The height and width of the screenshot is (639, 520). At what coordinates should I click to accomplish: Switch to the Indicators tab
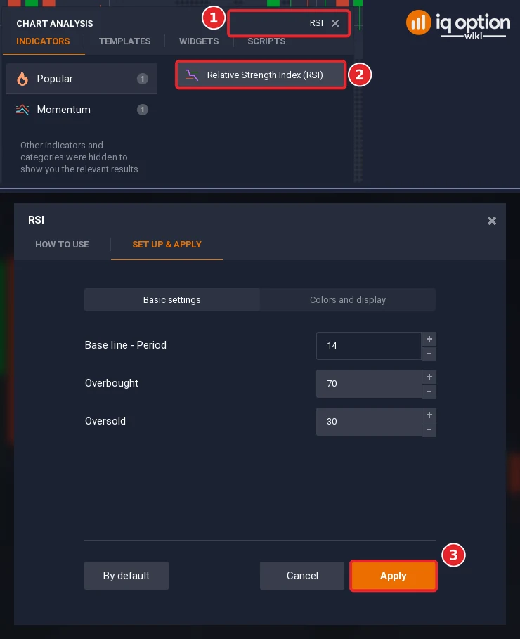click(x=43, y=41)
